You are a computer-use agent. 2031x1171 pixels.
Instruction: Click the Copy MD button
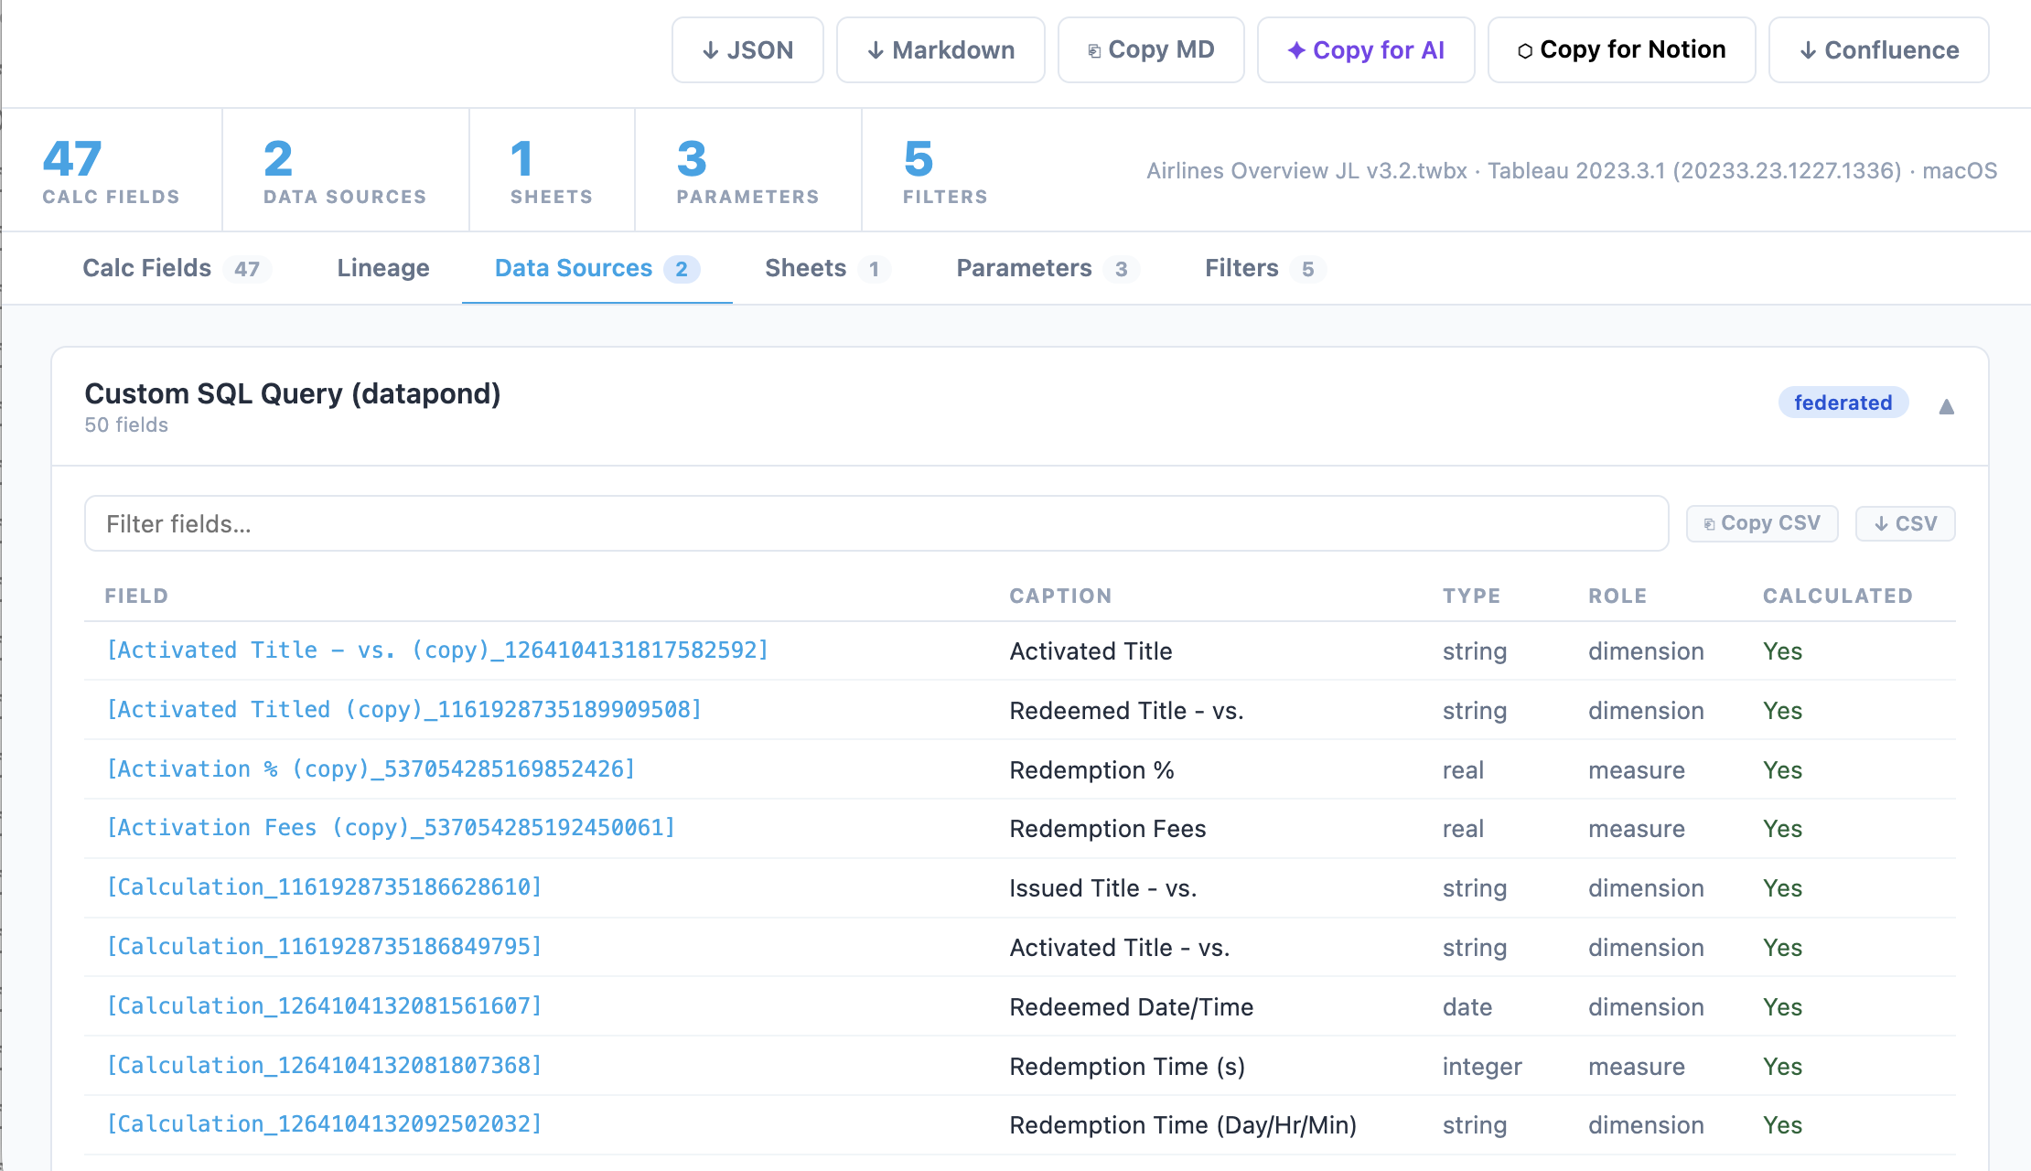coord(1151,50)
